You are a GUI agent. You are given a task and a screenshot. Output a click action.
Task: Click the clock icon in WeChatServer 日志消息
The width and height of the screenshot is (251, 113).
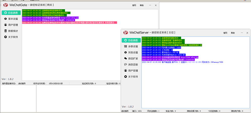[x=126, y=40]
